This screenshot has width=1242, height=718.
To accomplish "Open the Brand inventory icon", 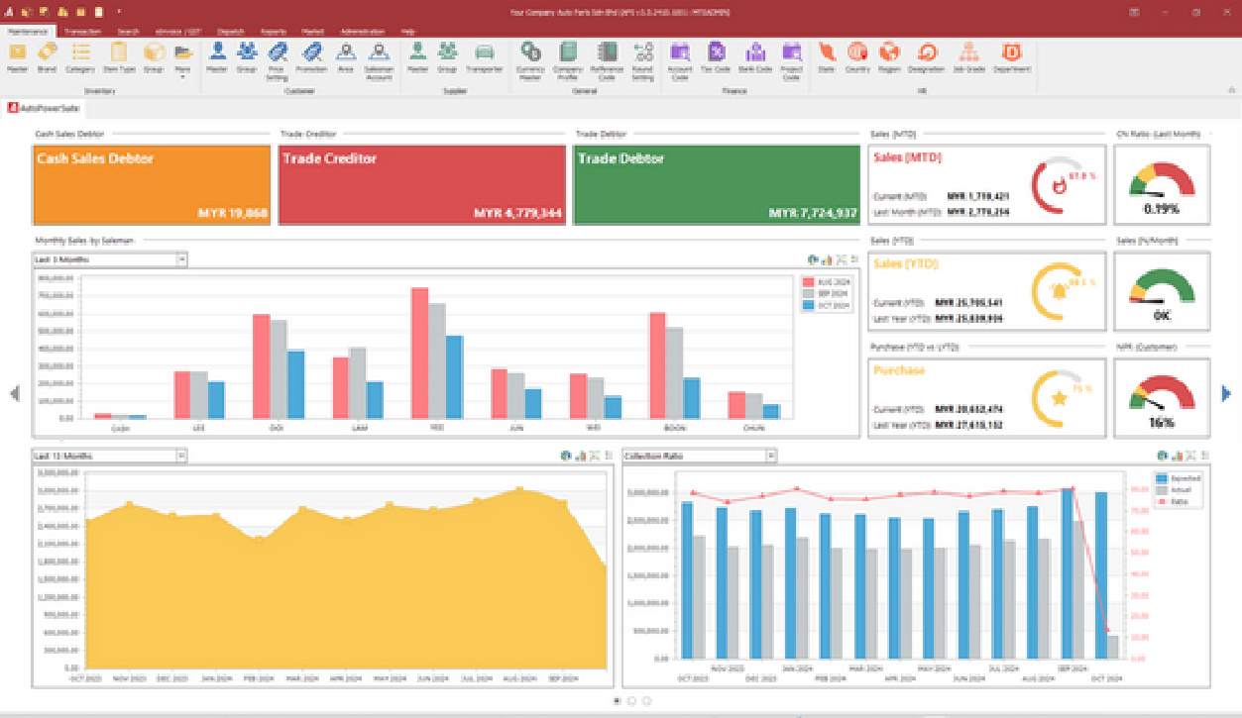I will 46,55.
